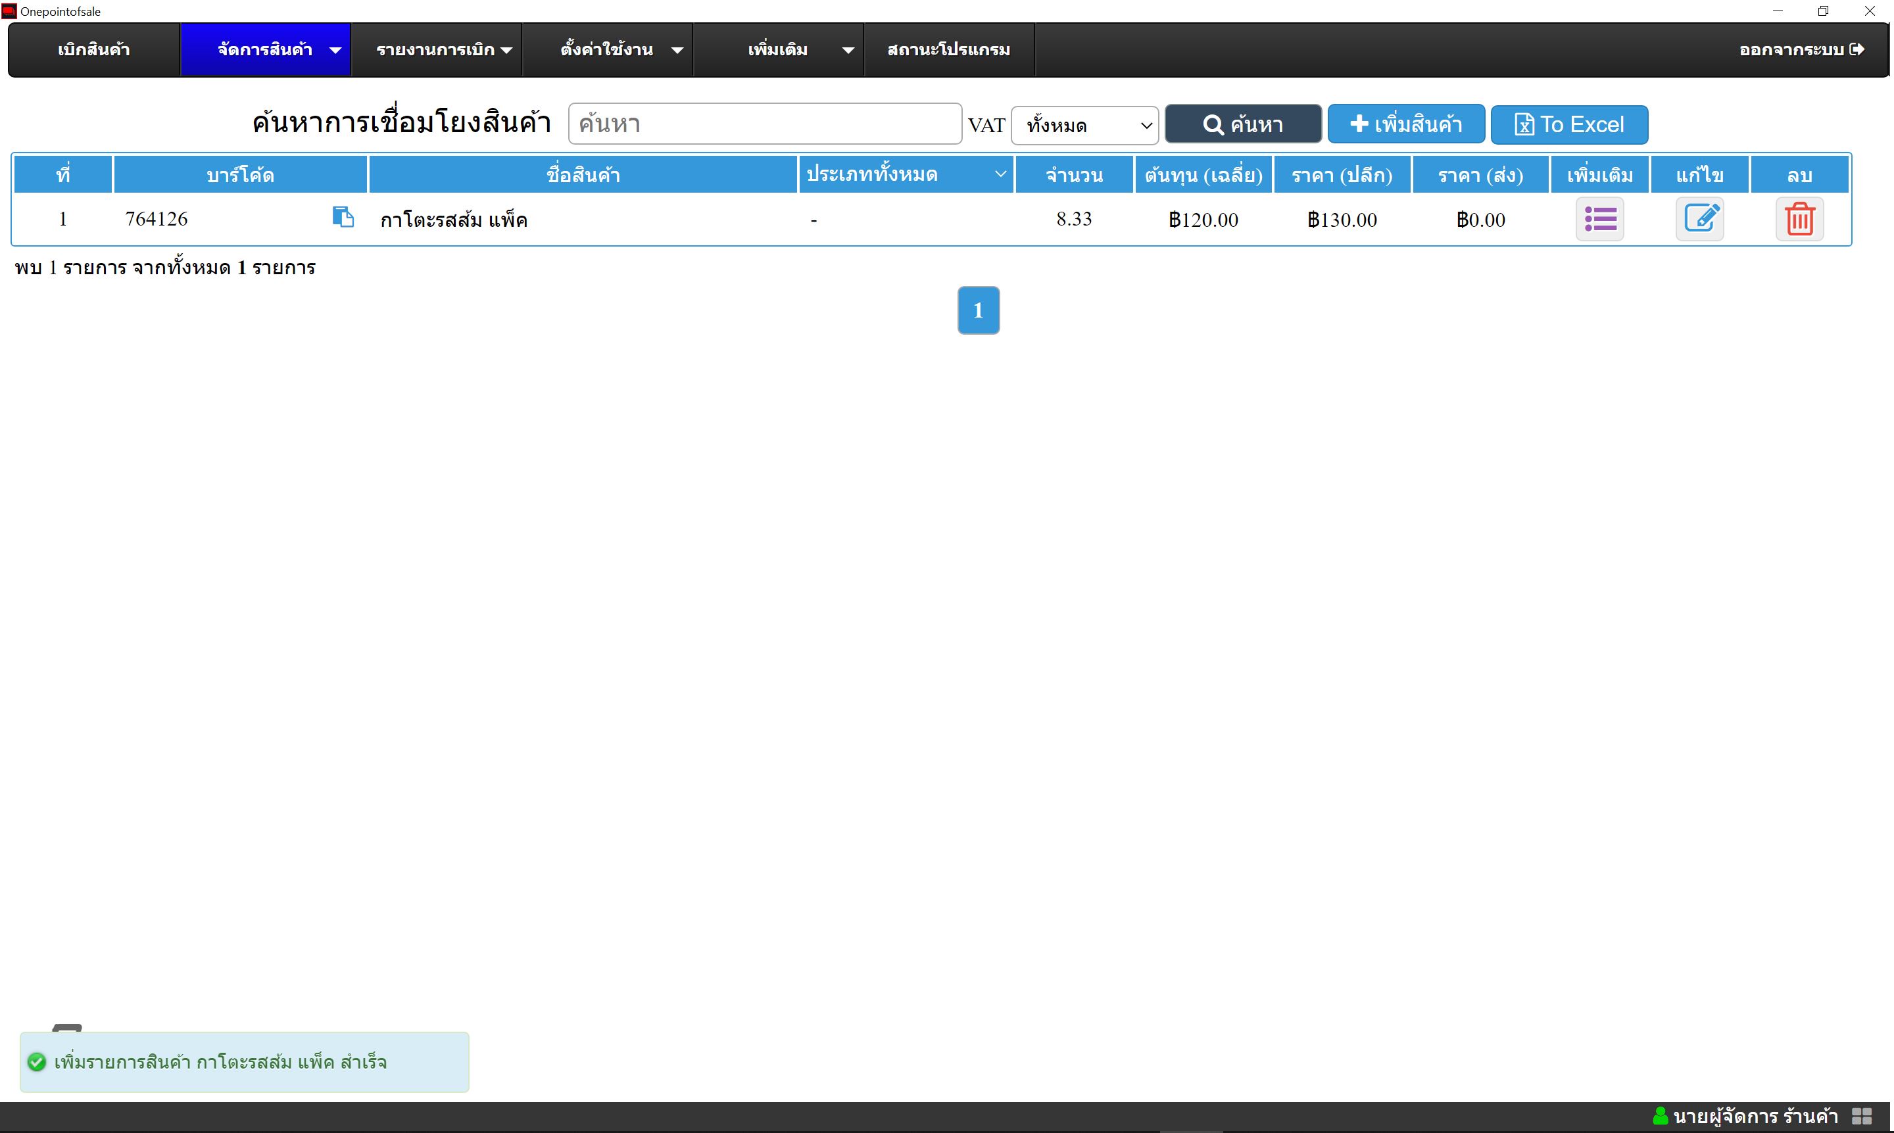Select the เพิ่มเติม menu tab

click(778, 49)
